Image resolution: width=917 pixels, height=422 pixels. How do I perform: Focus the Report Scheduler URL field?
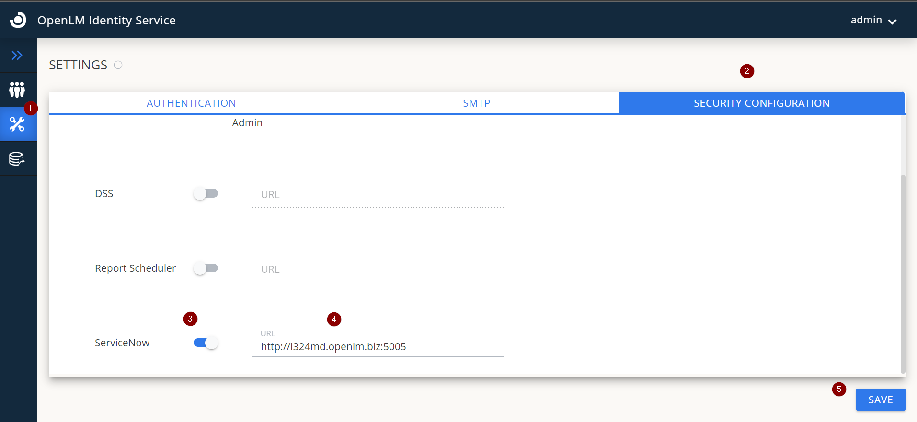click(x=378, y=270)
